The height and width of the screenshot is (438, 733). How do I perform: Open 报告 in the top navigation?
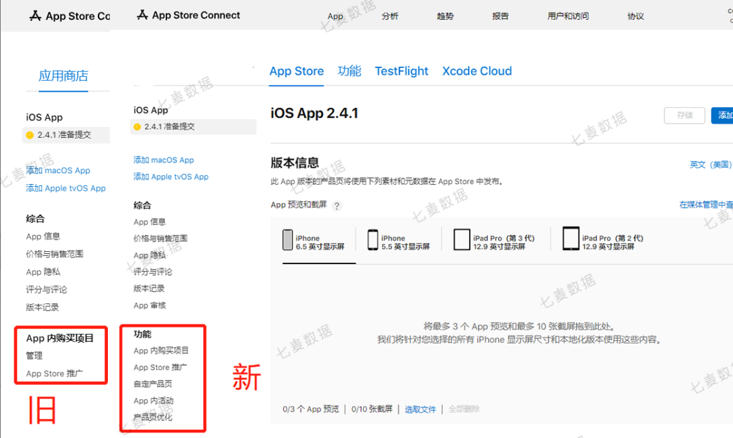(x=500, y=16)
